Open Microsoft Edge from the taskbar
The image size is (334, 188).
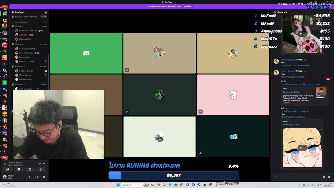click(x=170, y=185)
